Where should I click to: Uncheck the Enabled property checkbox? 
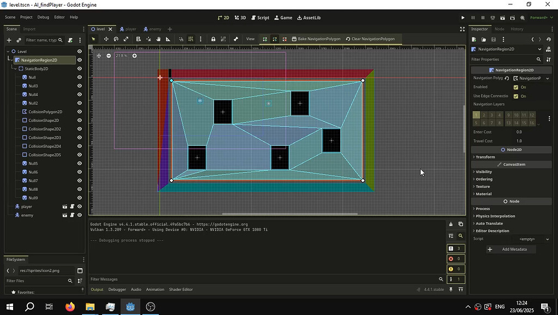(515, 87)
